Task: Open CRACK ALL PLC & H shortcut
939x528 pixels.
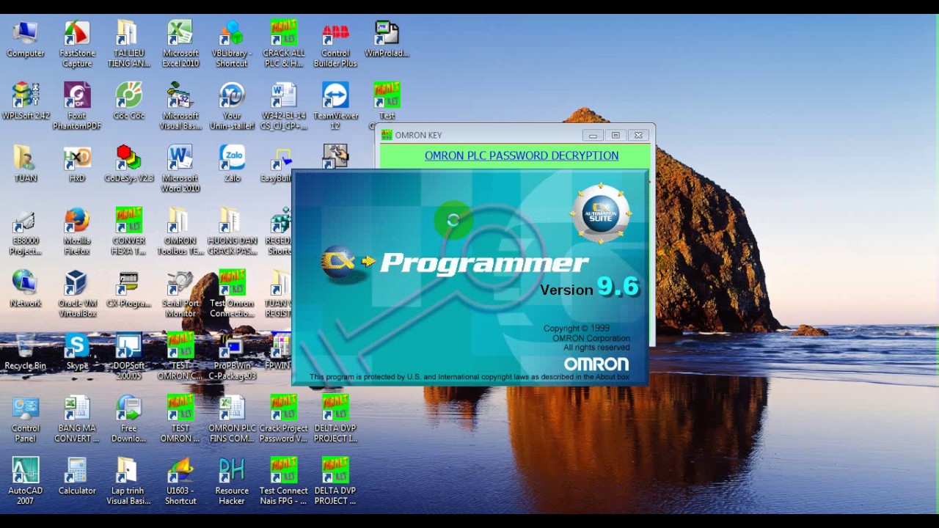Action: point(283,45)
